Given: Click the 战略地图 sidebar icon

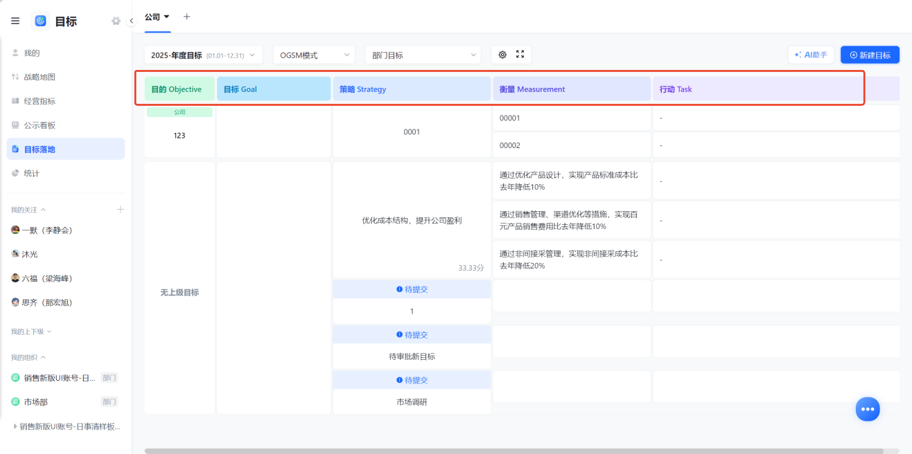Looking at the screenshot, I should click(x=15, y=77).
